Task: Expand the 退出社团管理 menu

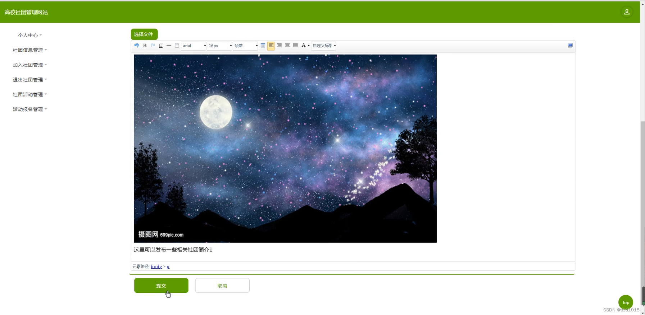Action: click(x=30, y=79)
